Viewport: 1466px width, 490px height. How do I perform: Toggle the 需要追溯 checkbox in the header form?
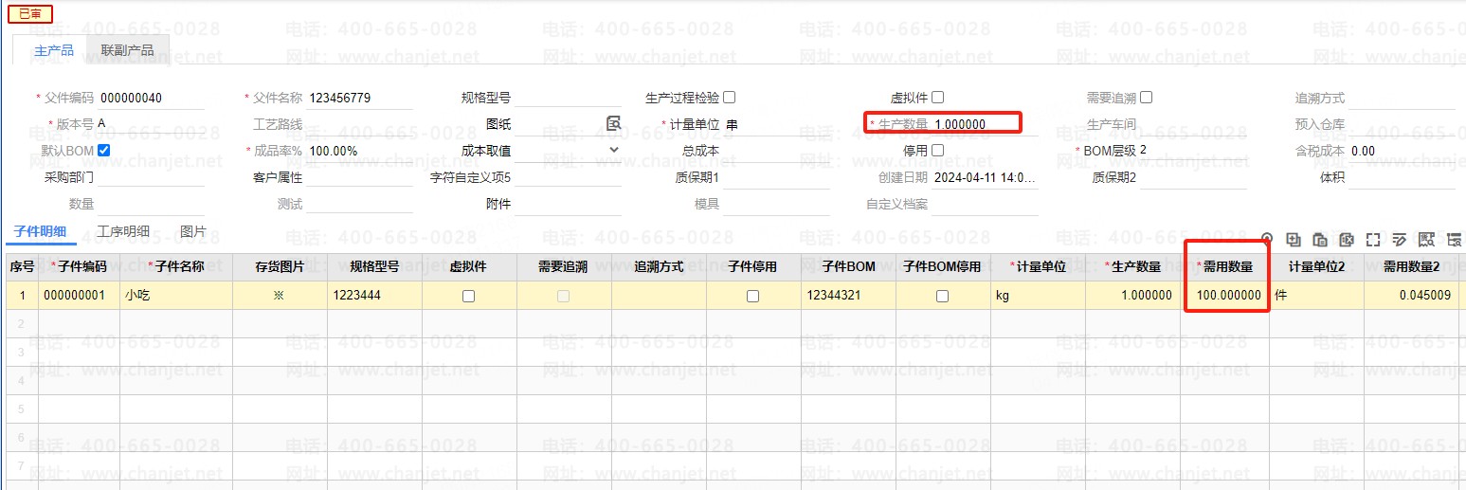[x=1147, y=98]
